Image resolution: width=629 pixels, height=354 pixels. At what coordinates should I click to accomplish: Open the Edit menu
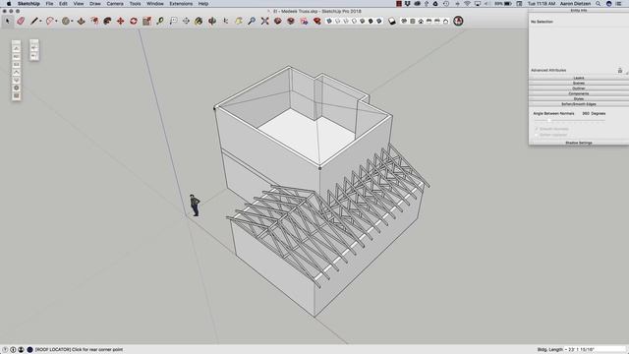[63, 4]
